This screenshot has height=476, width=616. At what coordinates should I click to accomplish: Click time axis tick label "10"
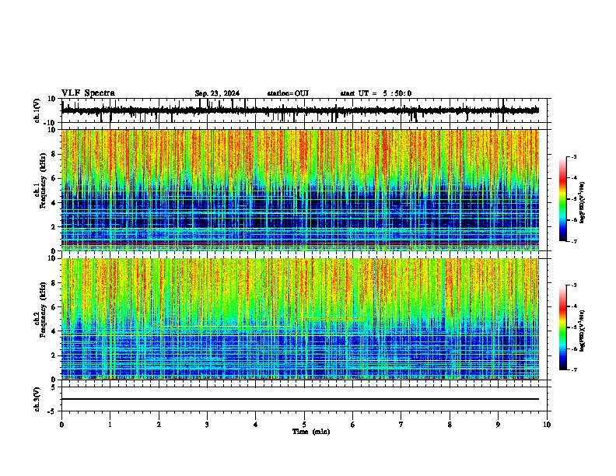tap(547, 425)
